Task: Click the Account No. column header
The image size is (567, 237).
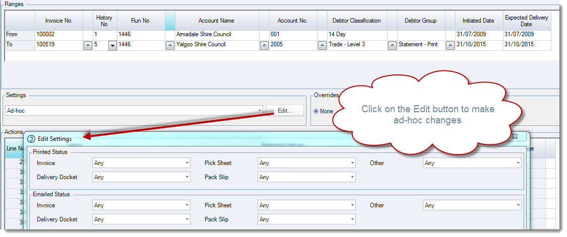Action: click(292, 21)
